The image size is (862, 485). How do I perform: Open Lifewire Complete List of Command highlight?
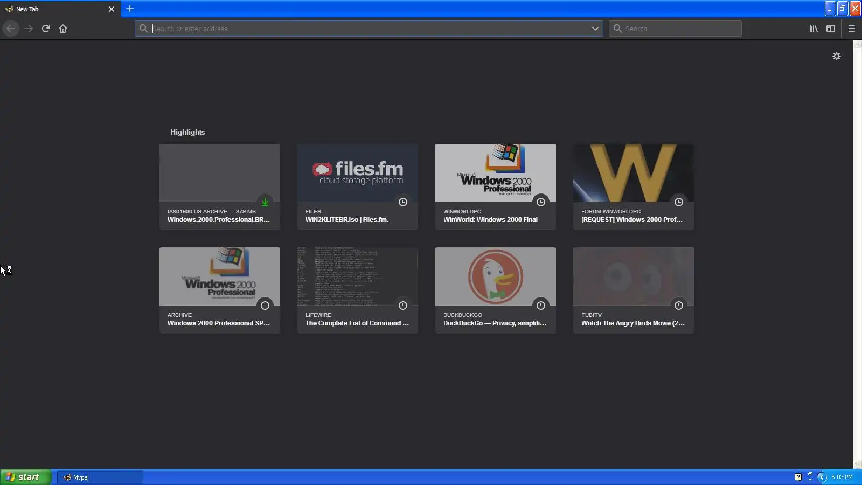[358, 290]
